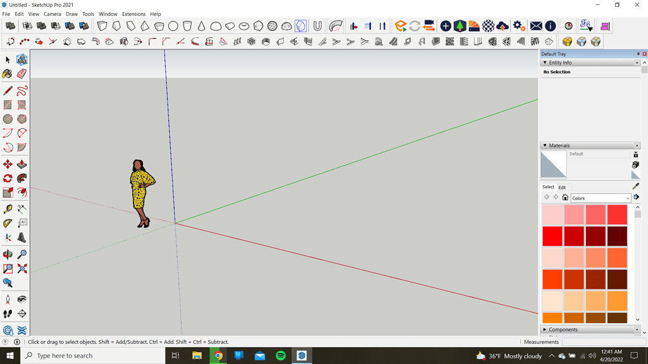Image resolution: width=648 pixels, height=364 pixels.
Task: Activate the Line tool
Action: [x=8, y=90]
